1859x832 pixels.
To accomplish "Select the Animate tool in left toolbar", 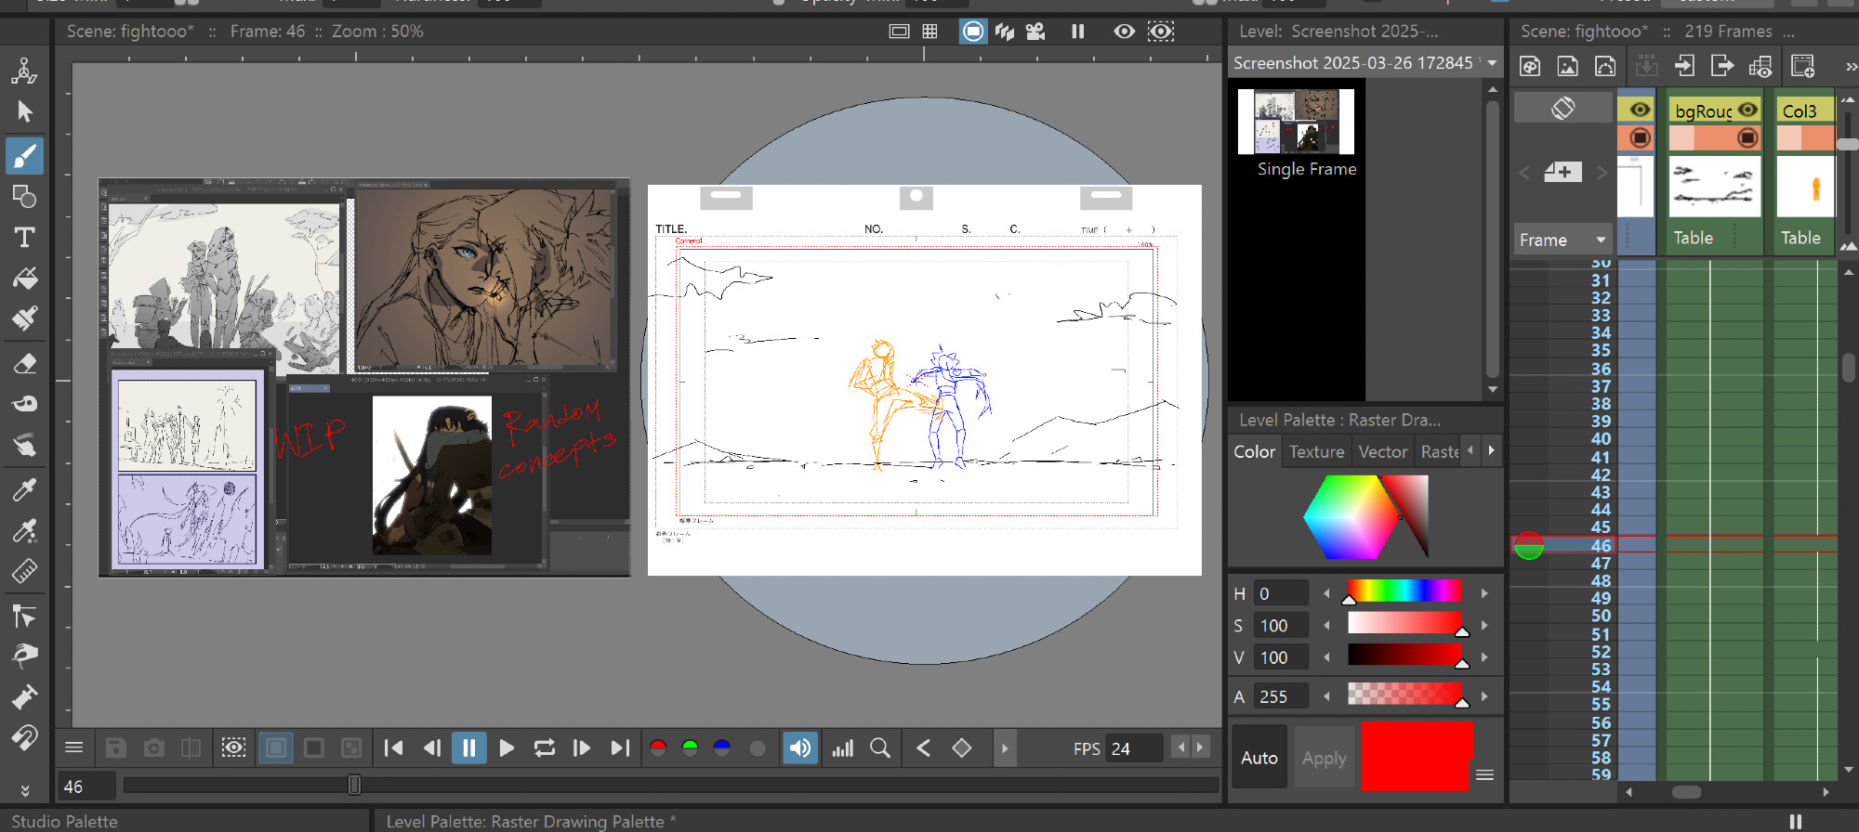I will 24,71.
